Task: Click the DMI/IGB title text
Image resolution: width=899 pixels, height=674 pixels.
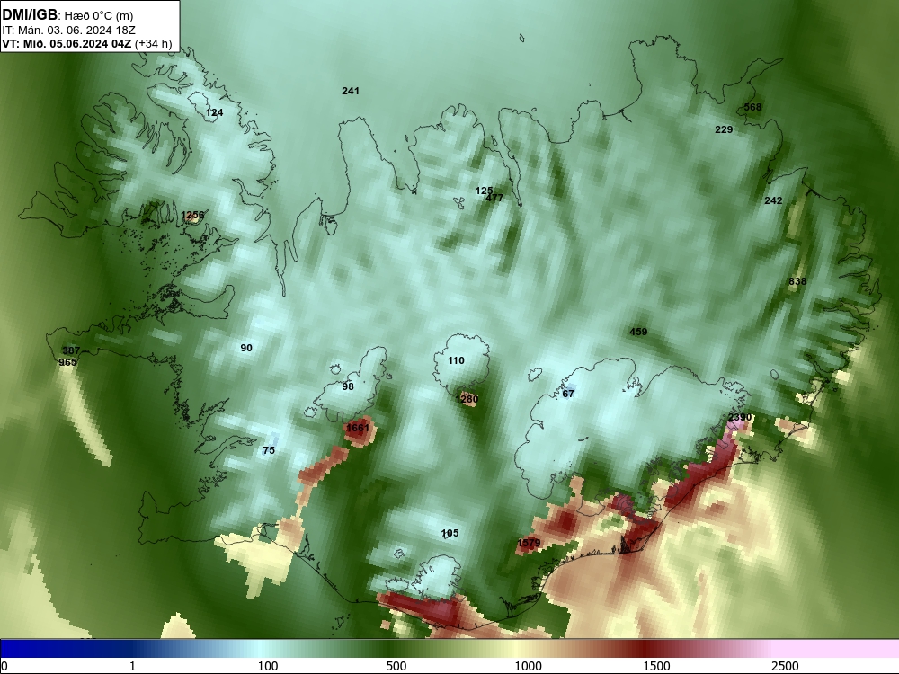Action: pos(30,15)
